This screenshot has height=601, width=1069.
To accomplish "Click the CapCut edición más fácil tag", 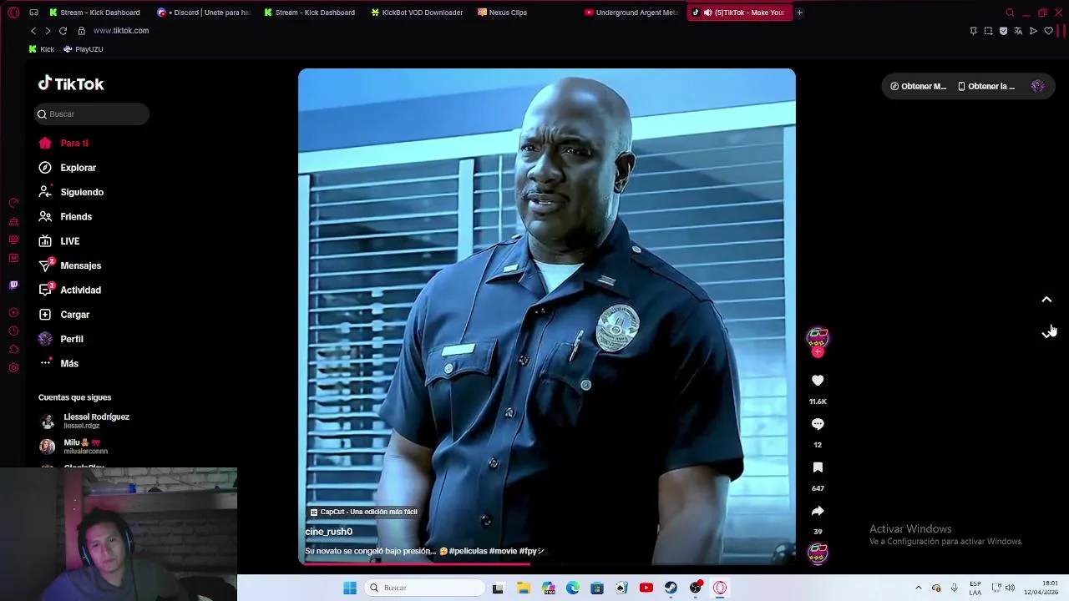I will coord(363,512).
